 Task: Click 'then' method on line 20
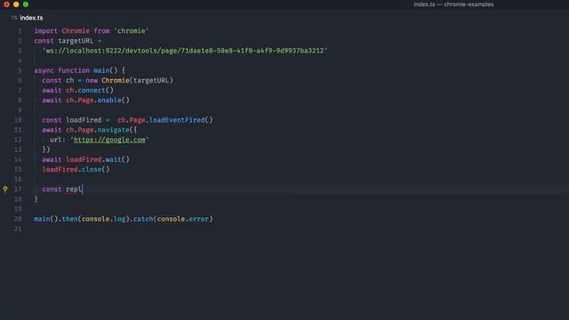coord(69,219)
